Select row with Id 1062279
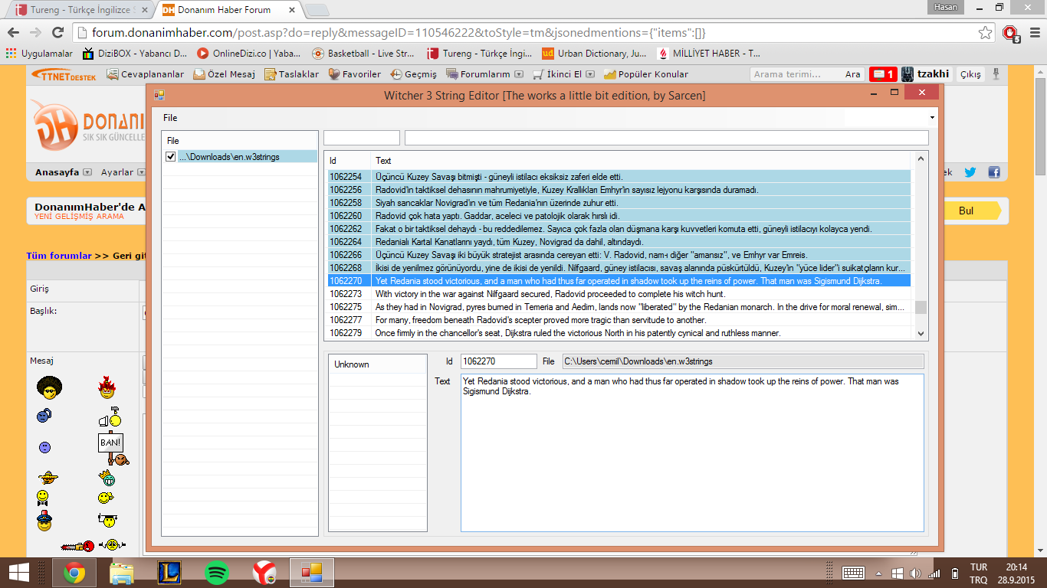1047x588 pixels. point(619,333)
